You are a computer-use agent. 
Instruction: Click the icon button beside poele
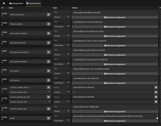tap(48, 118)
